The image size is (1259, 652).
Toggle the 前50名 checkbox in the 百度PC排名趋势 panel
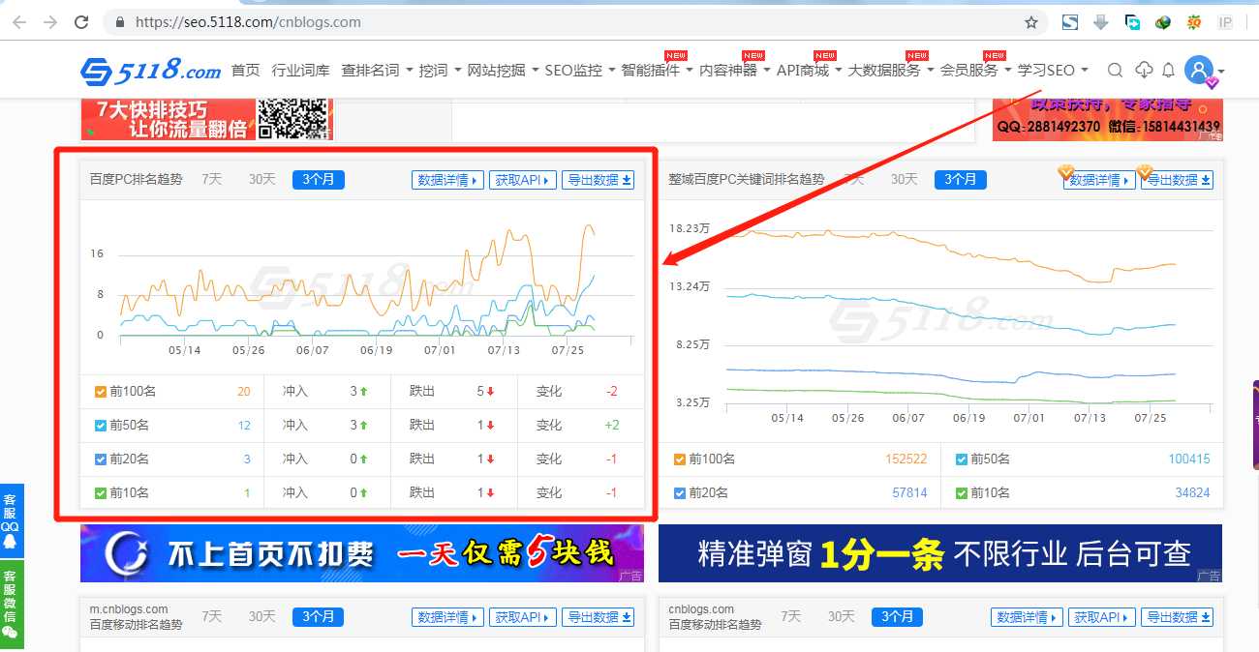pos(101,426)
